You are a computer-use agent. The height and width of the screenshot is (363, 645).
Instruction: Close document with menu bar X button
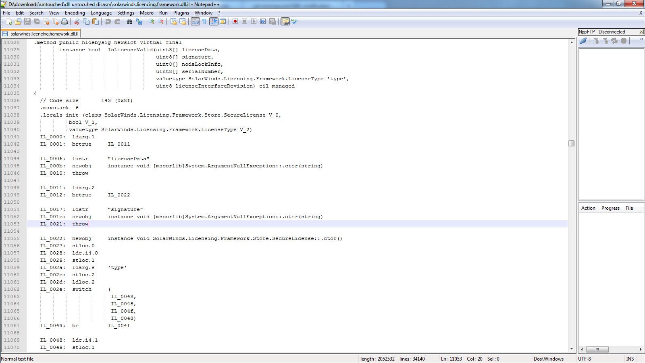click(641, 13)
